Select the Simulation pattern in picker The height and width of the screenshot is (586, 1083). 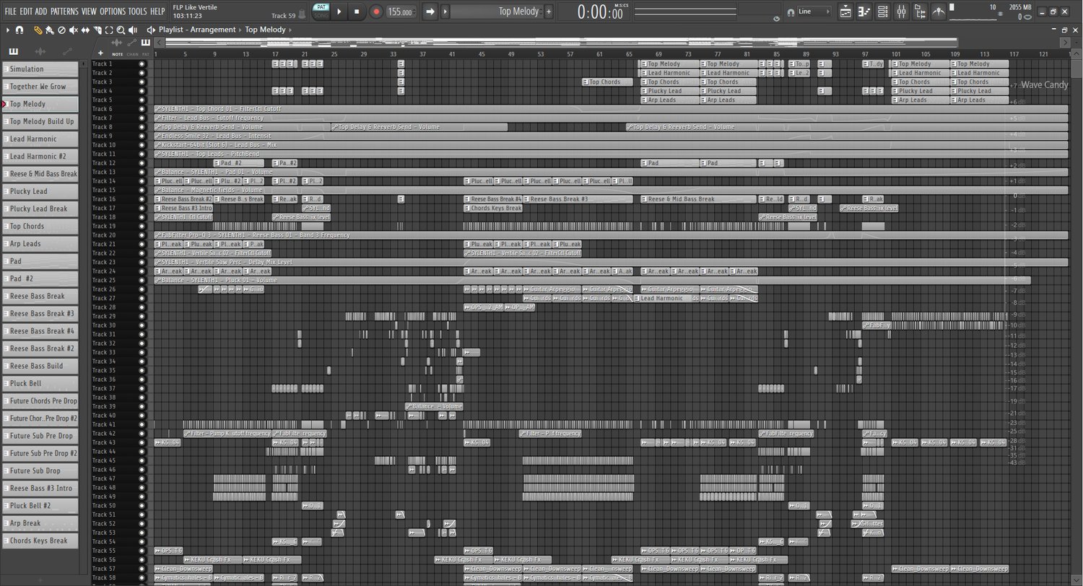click(x=40, y=69)
